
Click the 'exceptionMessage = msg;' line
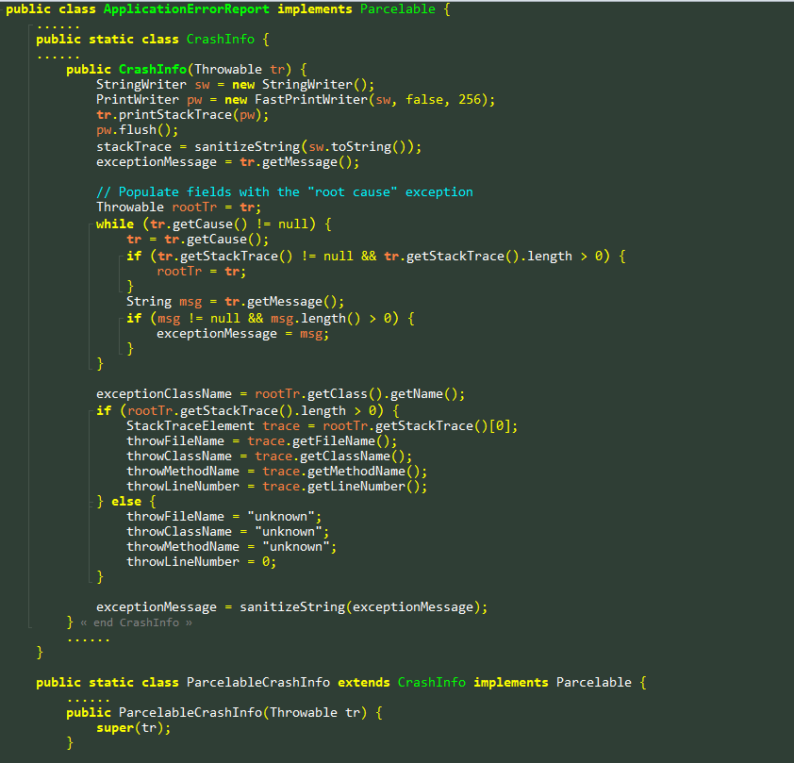(243, 334)
